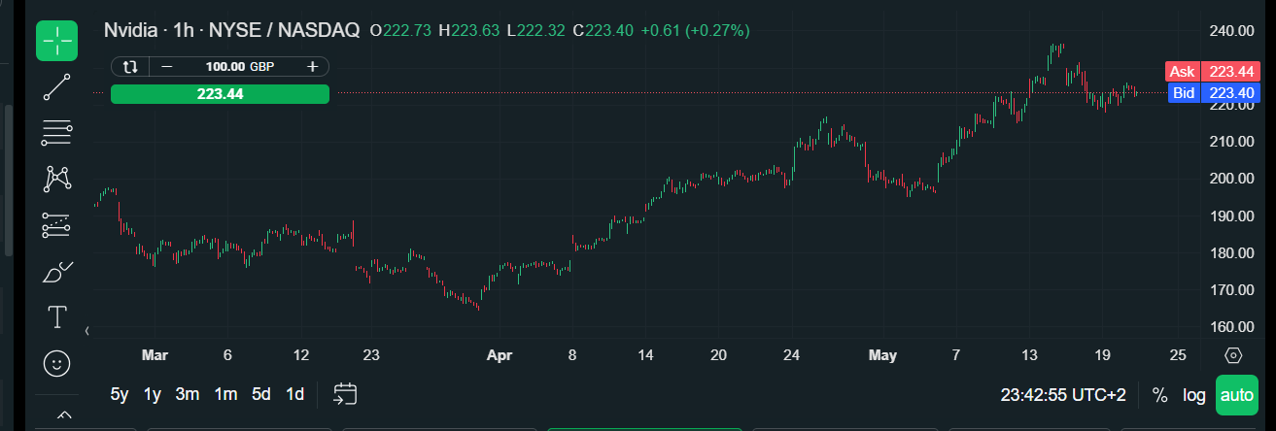Open chart settings gear icon
The height and width of the screenshot is (431, 1276).
[1233, 355]
